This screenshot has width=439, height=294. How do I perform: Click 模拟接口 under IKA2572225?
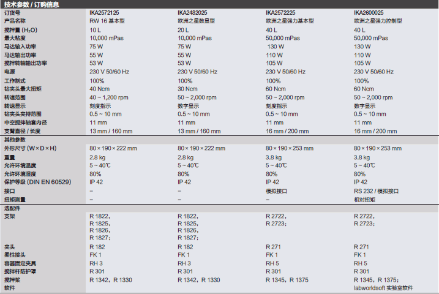pos(276,191)
